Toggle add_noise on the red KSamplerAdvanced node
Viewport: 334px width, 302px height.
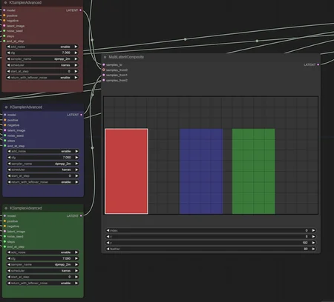(x=42, y=47)
